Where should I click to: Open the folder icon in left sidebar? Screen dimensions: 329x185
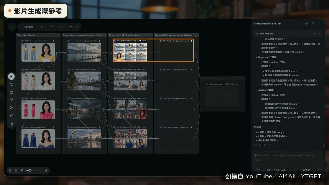point(11,92)
